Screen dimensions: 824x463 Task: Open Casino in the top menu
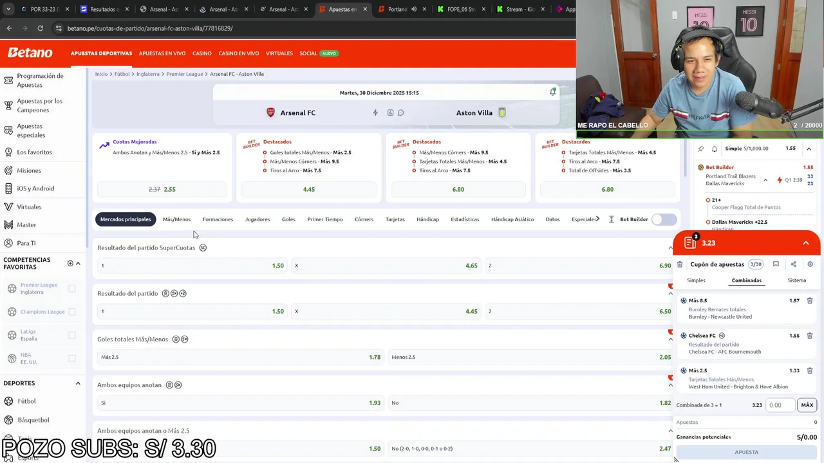pyautogui.click(x=202, y=53)
